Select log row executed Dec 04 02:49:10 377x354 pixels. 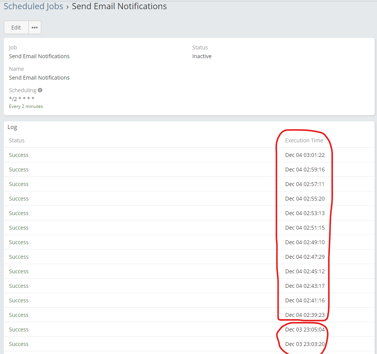[x=305, y=242]
